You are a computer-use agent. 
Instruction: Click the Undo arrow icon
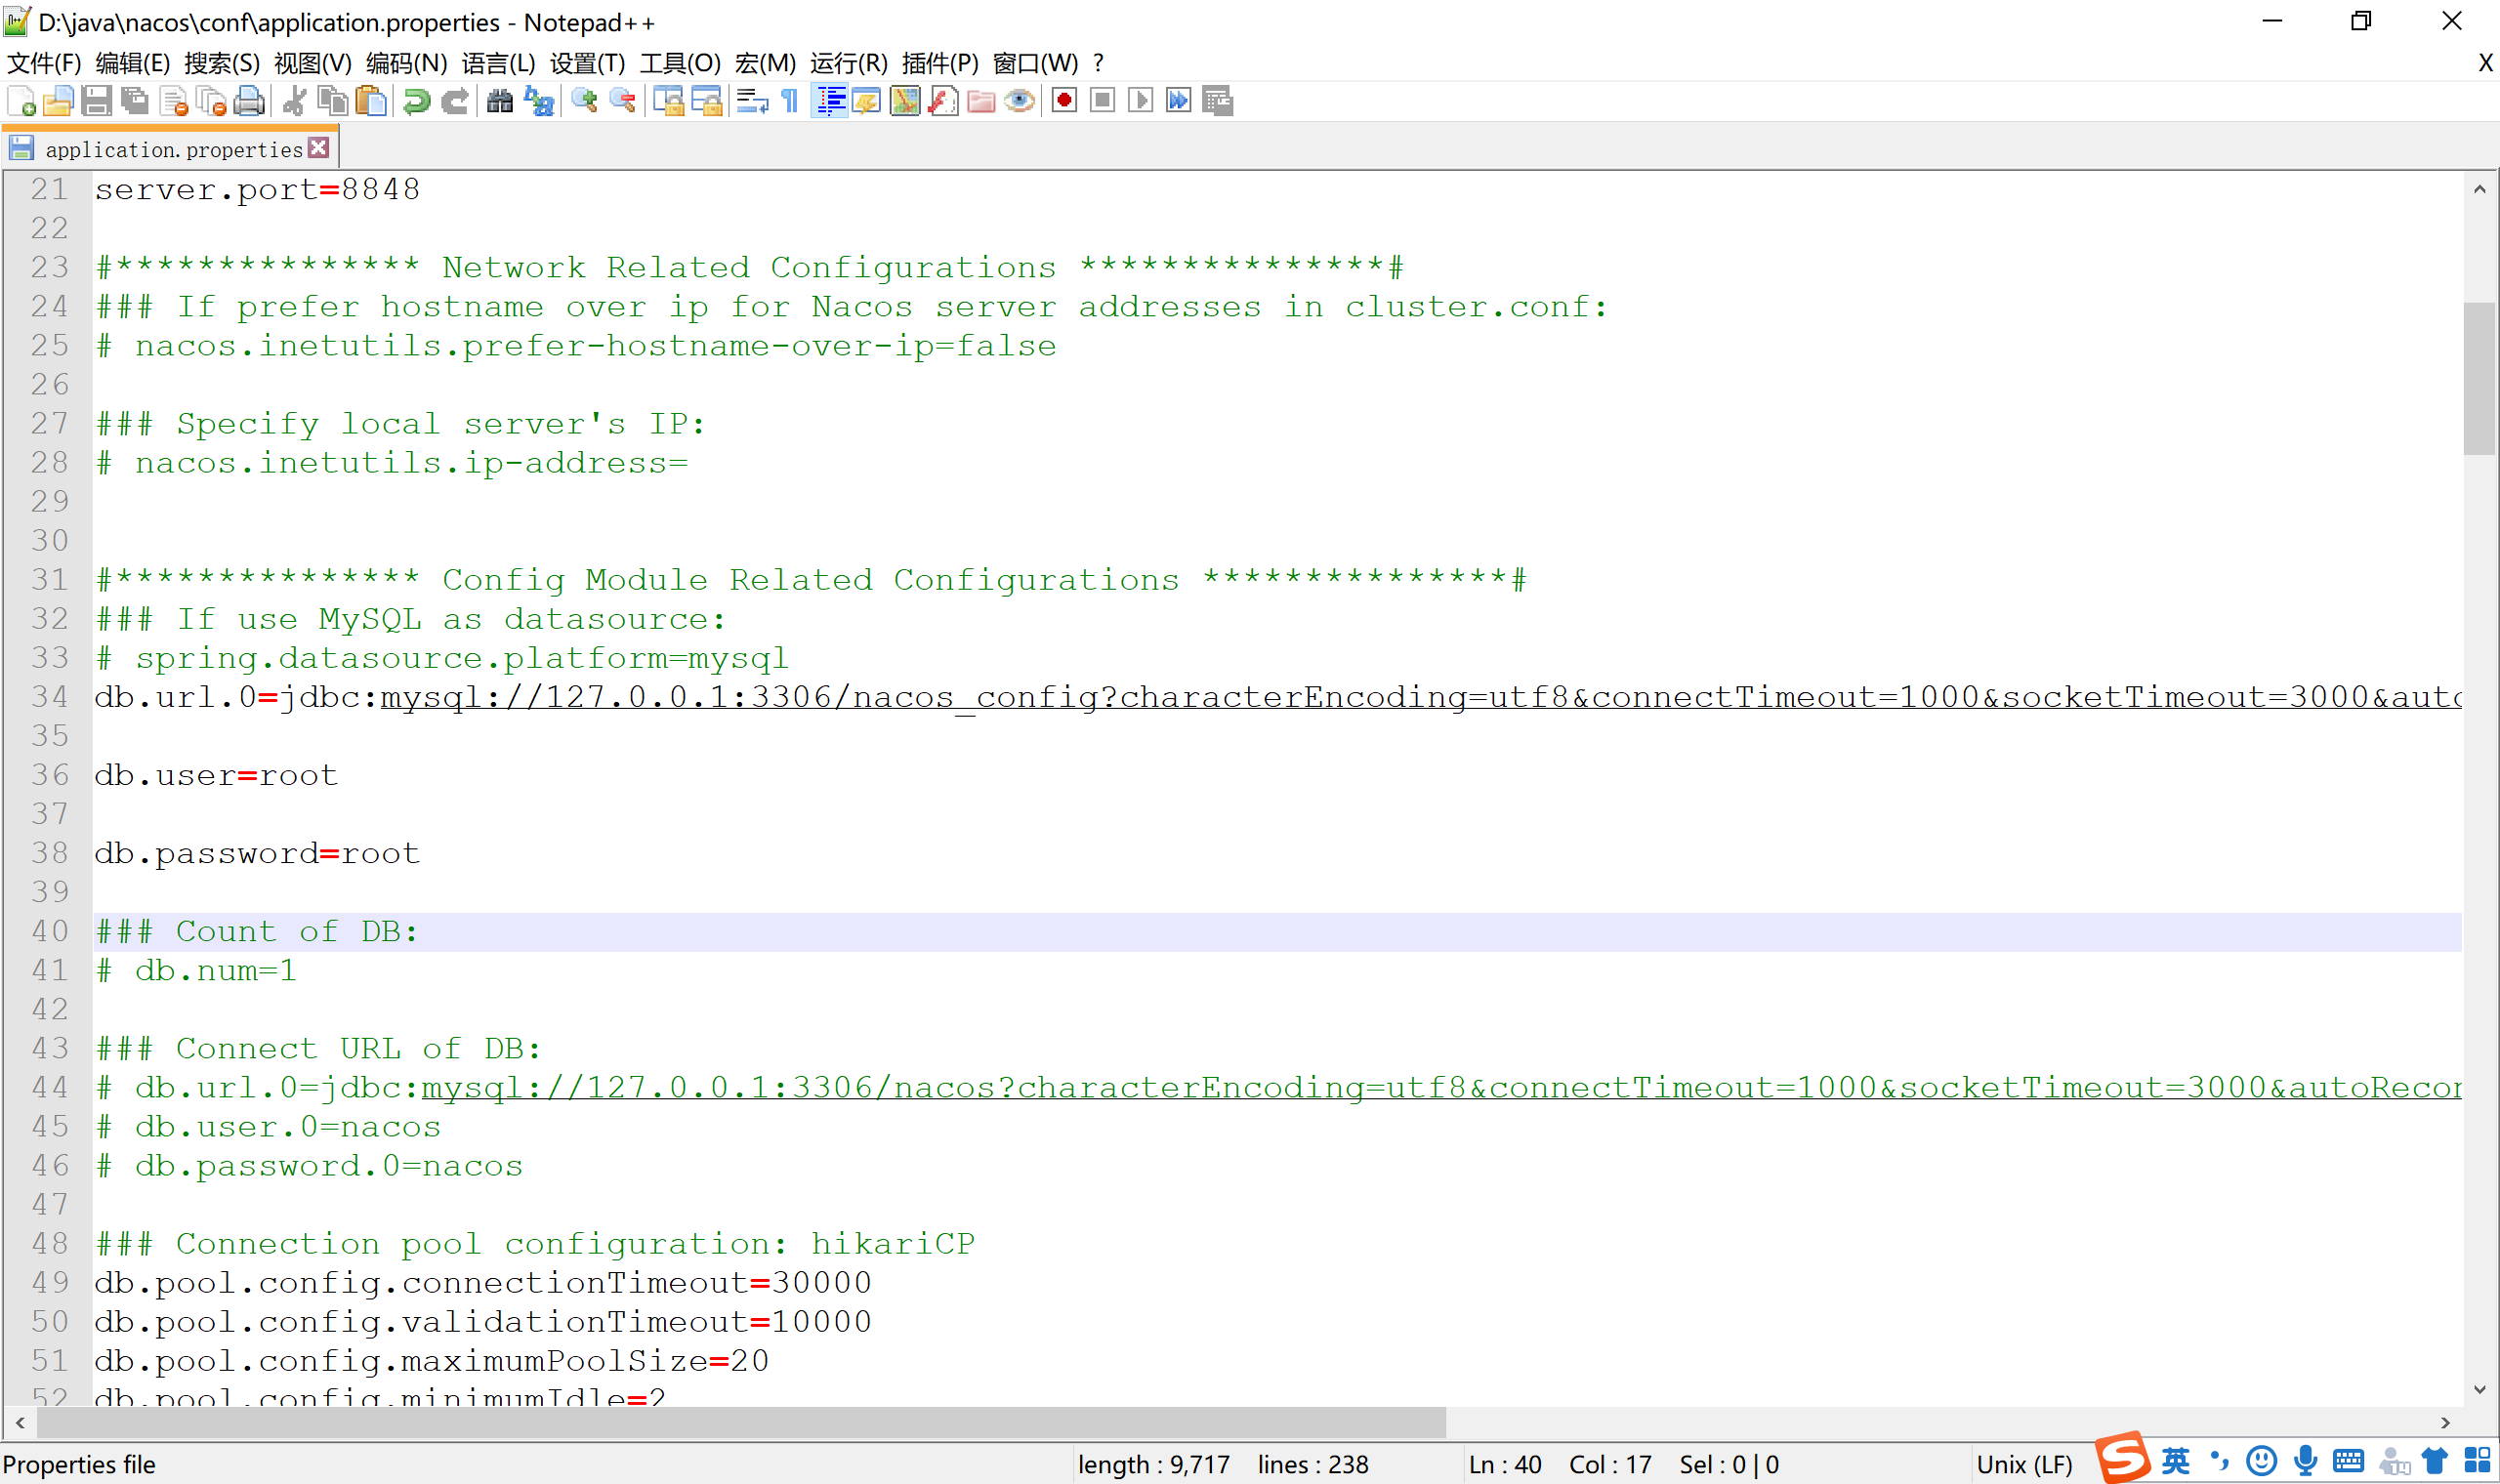pos(417,101)
